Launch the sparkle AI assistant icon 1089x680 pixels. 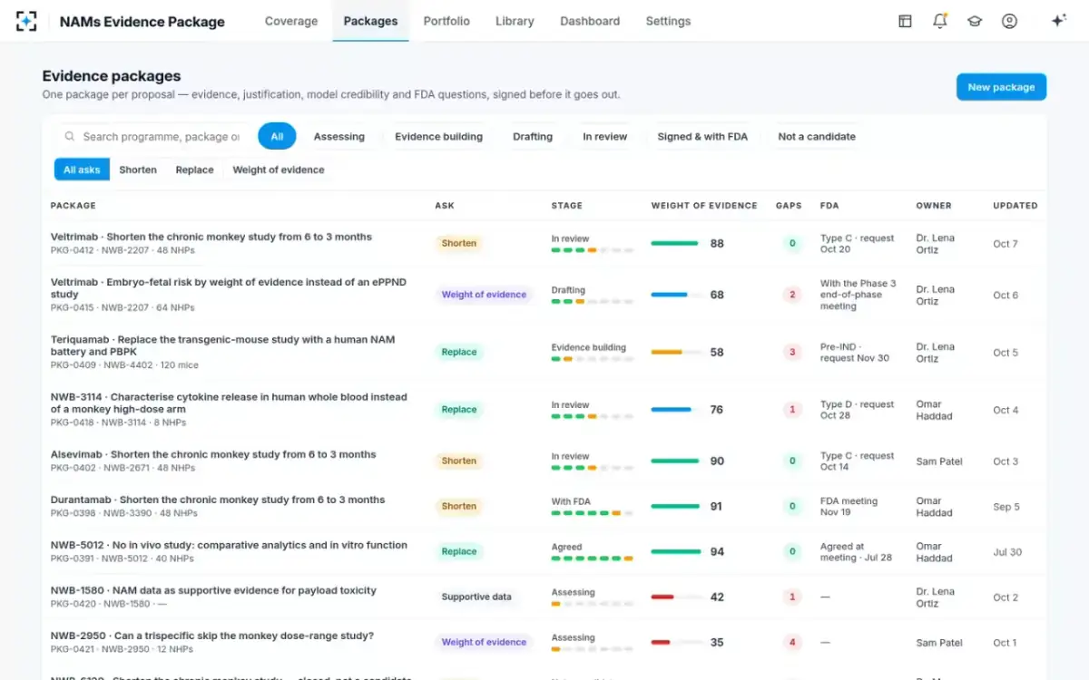click(x=1058, y=21)
